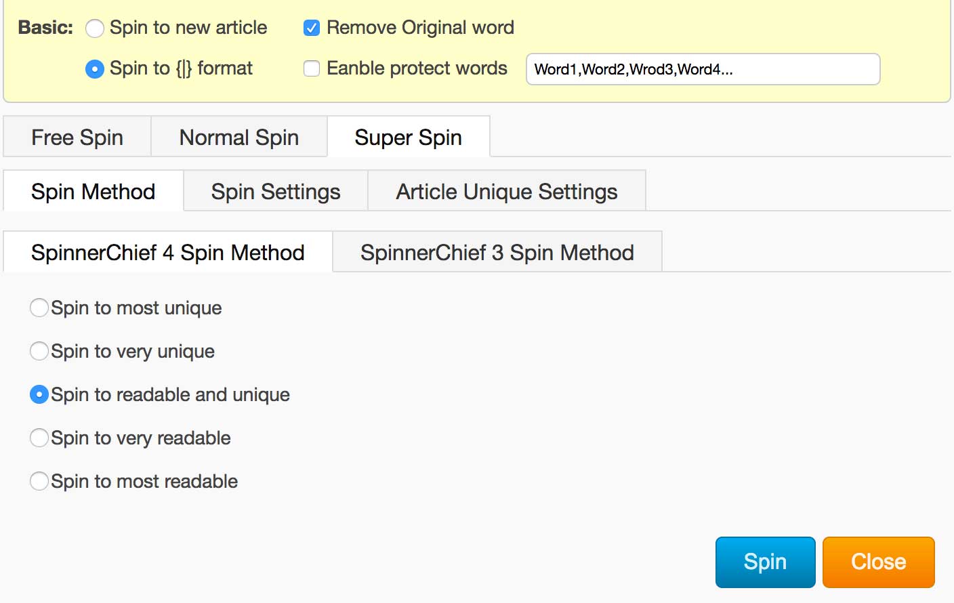Click the protect words input field

pyautogui.click(x=703, y=69)
